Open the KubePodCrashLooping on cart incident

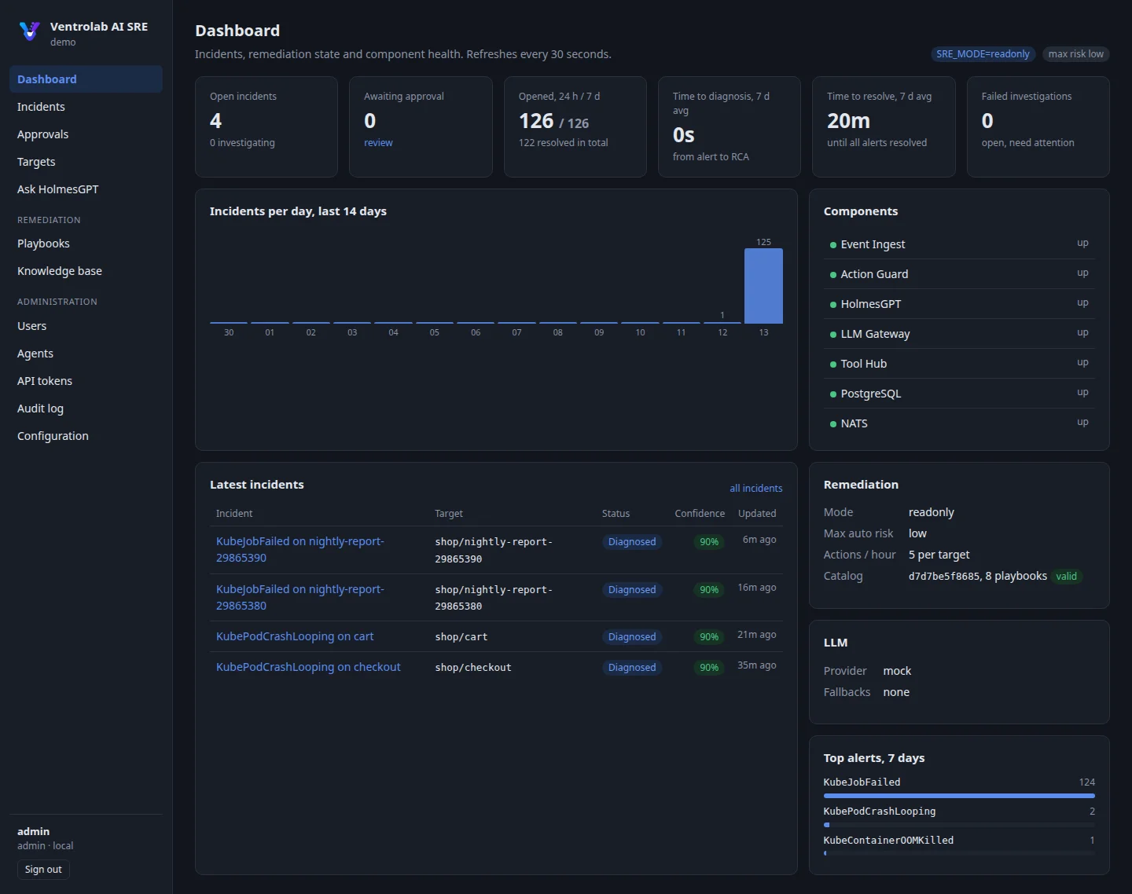(295, 636)
